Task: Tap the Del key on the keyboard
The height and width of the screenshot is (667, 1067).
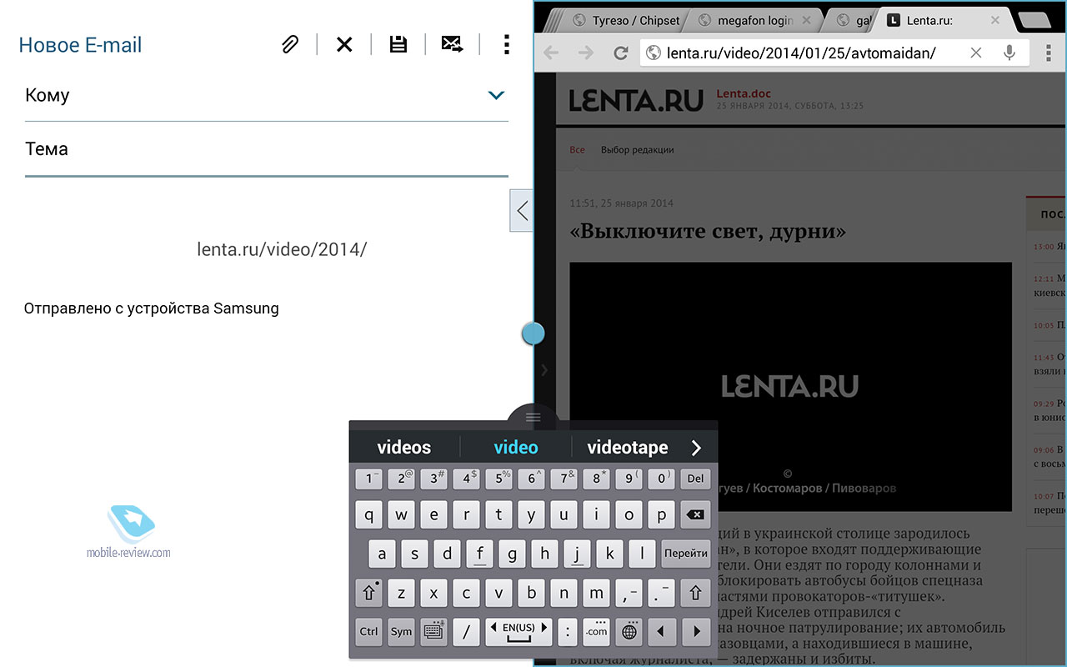Action: point(694,479)
